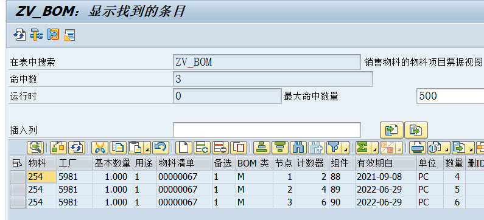Click the 基本数量 column header
The height and width of the screenshot is (220, 484).
click(x=113, y=163)
